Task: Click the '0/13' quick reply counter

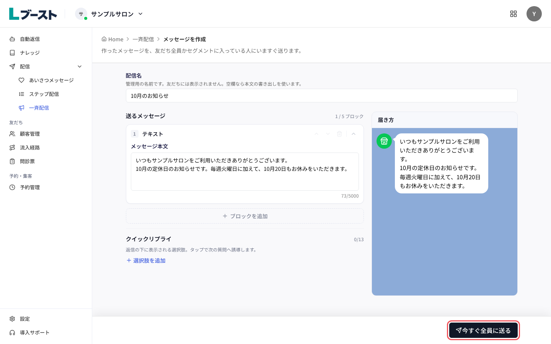Action: coord(359,240)
